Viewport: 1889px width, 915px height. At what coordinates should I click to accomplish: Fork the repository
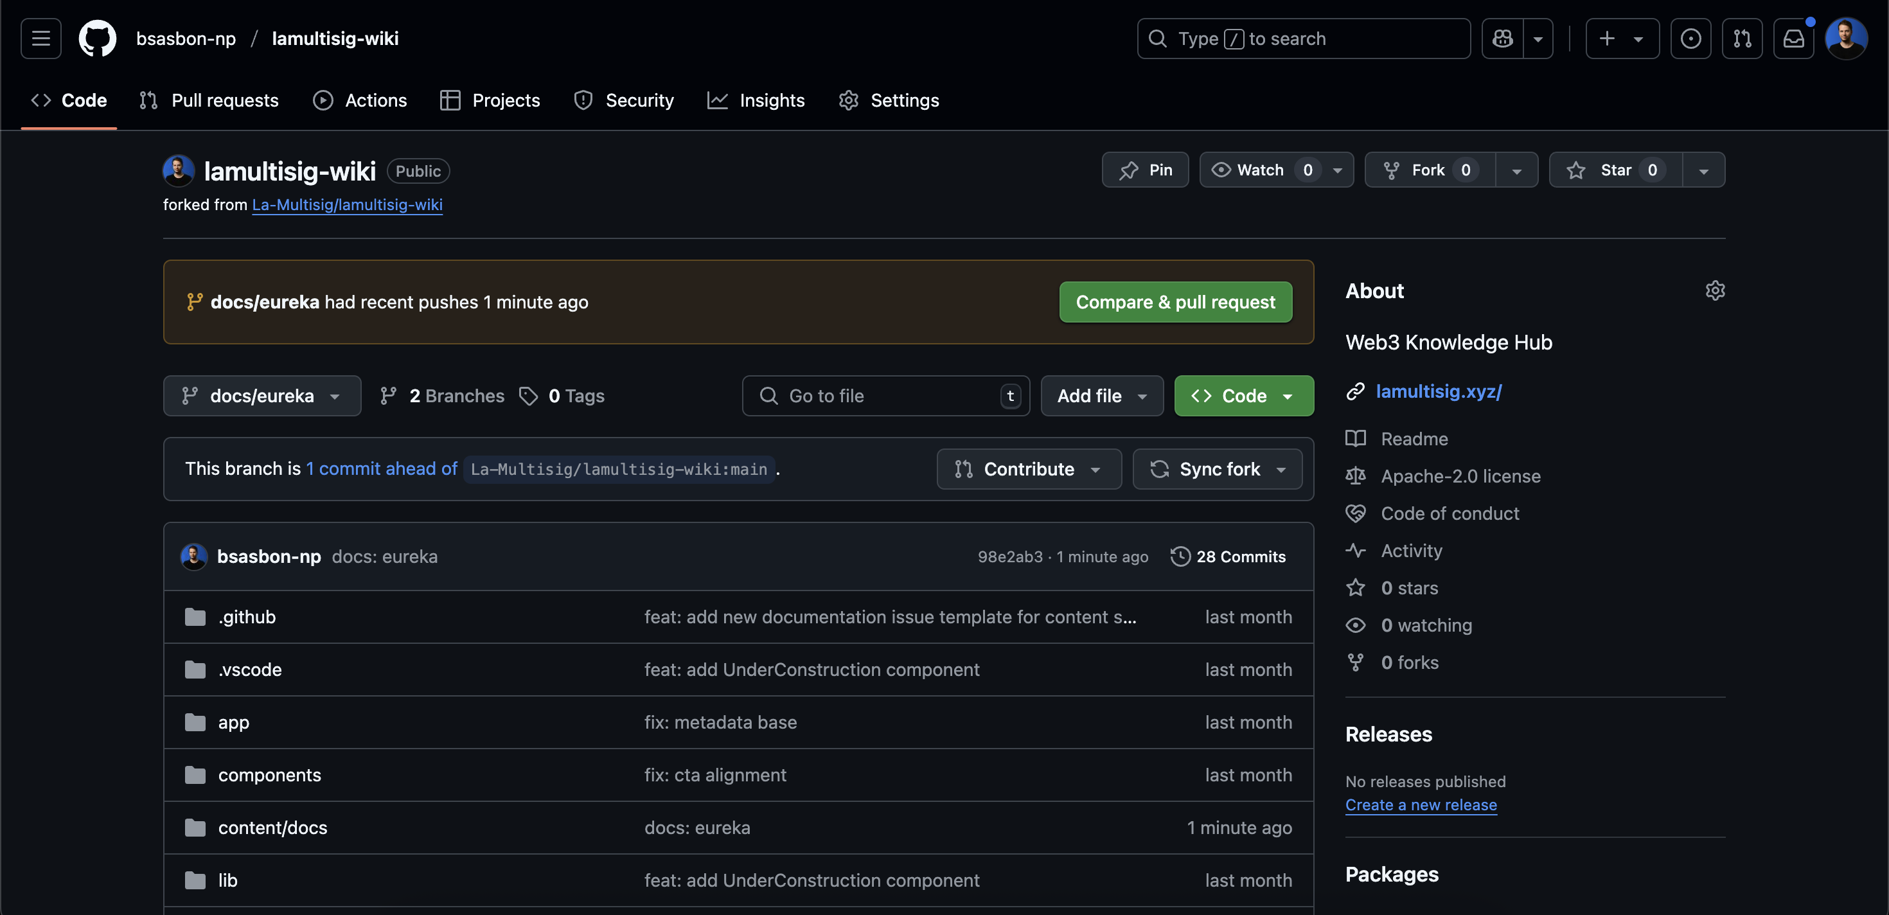tap(1429, 170)
